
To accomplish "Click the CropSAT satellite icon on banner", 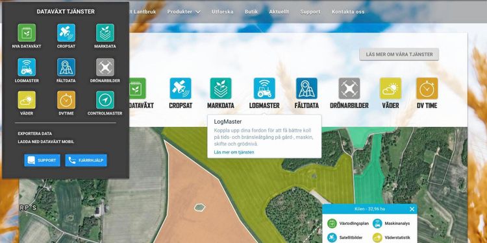I will coord(181,88).
